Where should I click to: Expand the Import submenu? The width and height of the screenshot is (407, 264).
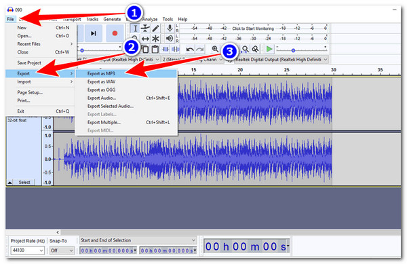point(41,81)
